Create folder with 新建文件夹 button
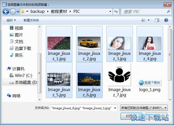The width and height of the screenshot is (174, 125). [31, 20]
